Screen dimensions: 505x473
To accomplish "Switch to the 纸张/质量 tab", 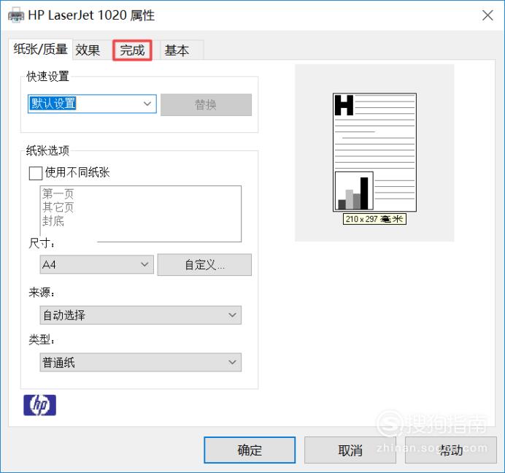I will point(40,50).
